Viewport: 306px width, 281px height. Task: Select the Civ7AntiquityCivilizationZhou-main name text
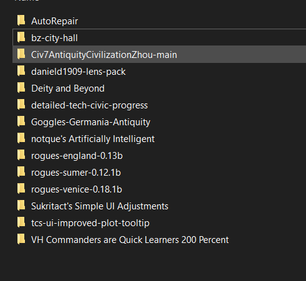coord(104,55)
